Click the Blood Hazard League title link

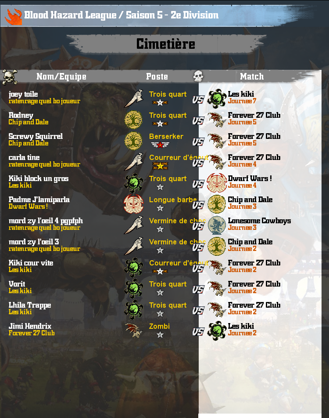(x=70, y=15)
